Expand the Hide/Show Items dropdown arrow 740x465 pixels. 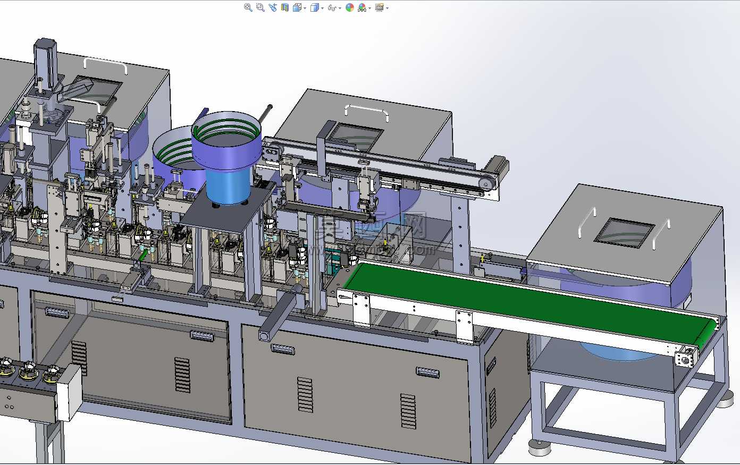[340, 8]
